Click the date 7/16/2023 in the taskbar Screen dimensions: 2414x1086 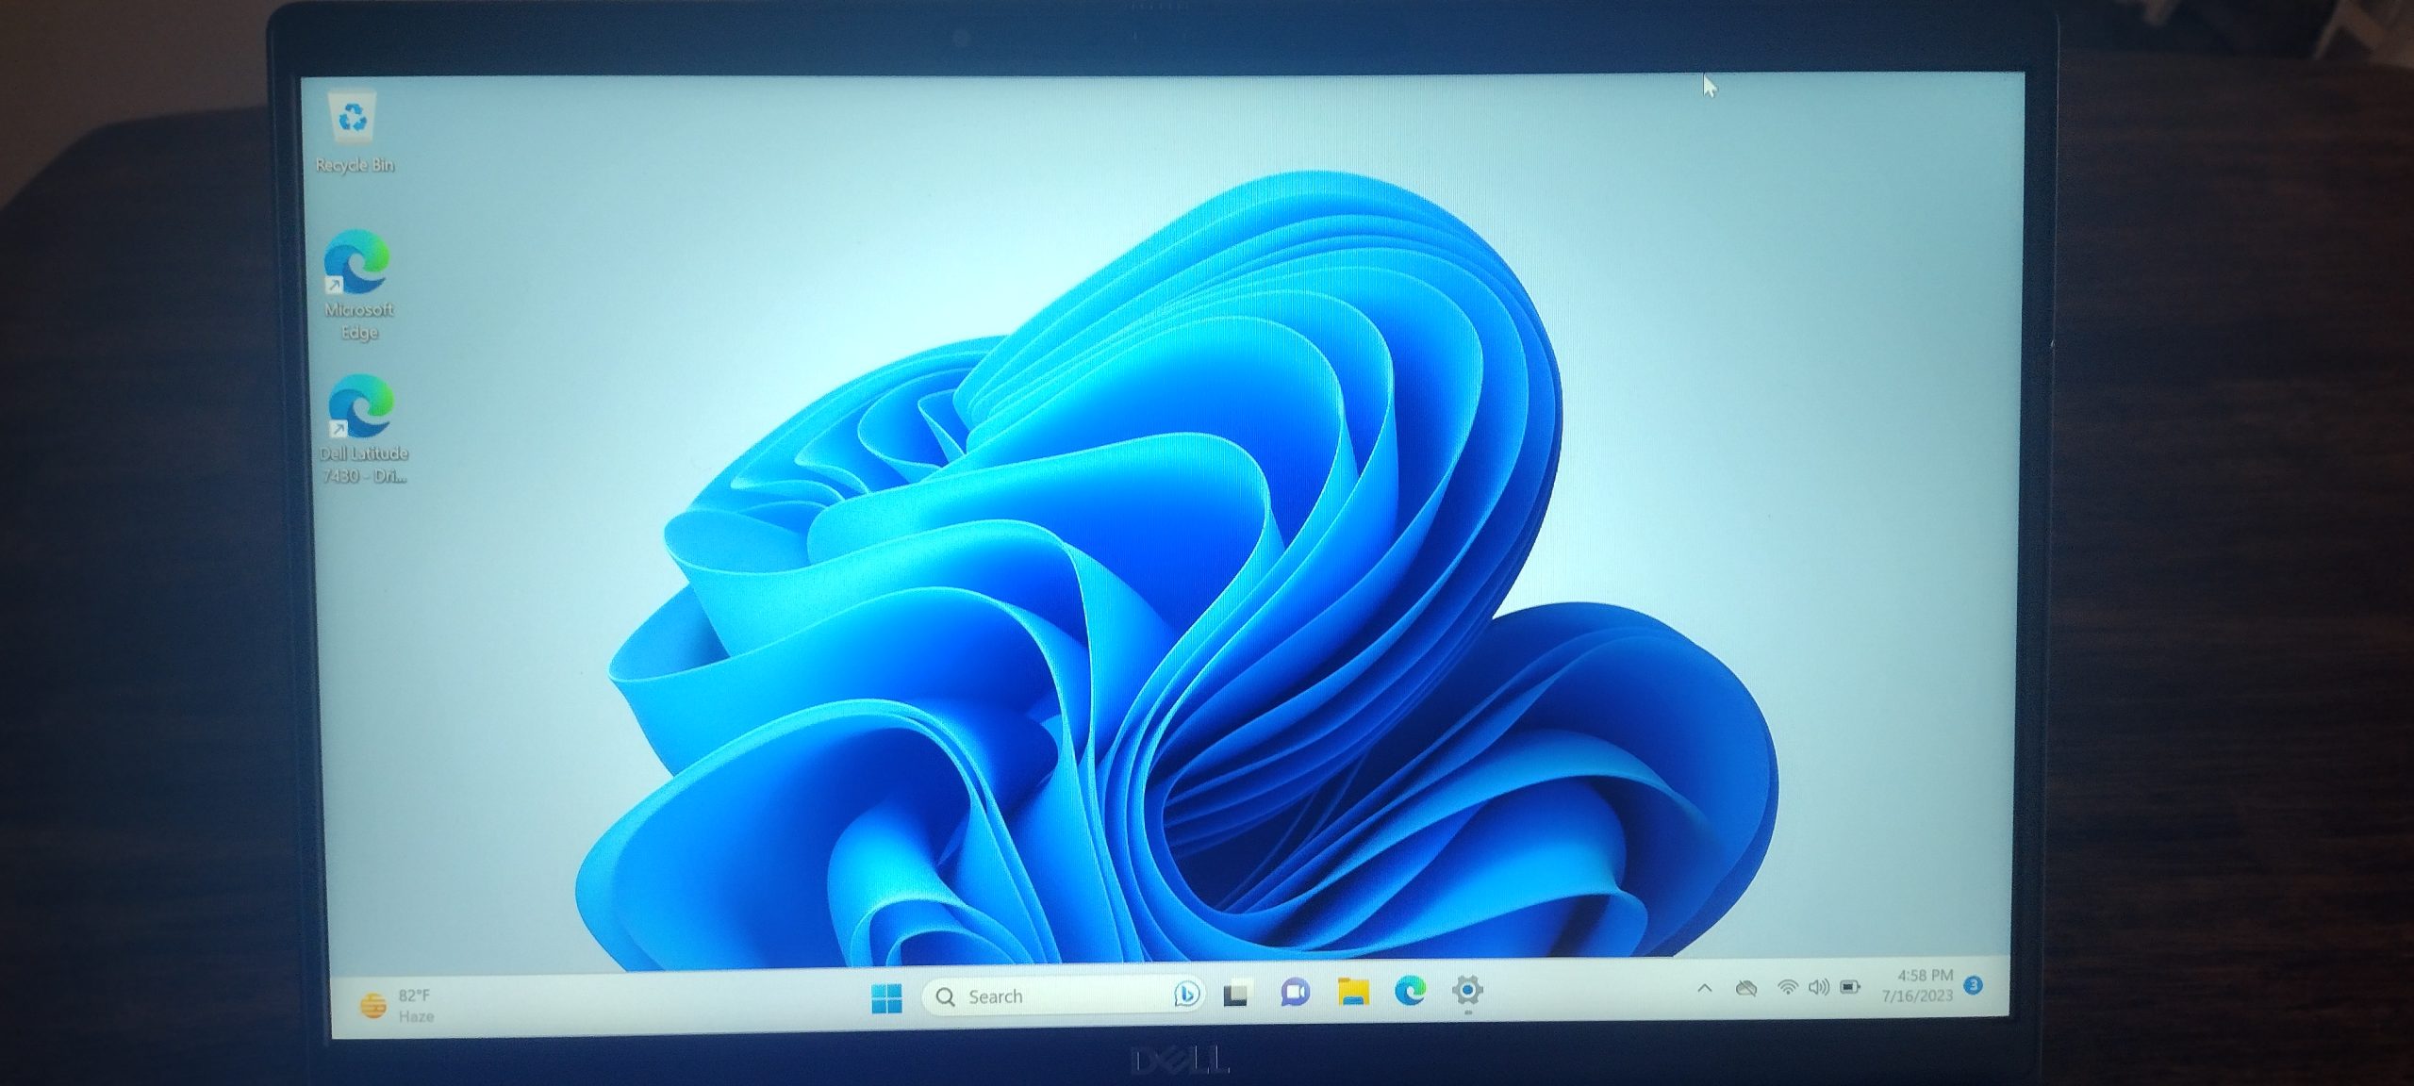(1917, 995)
